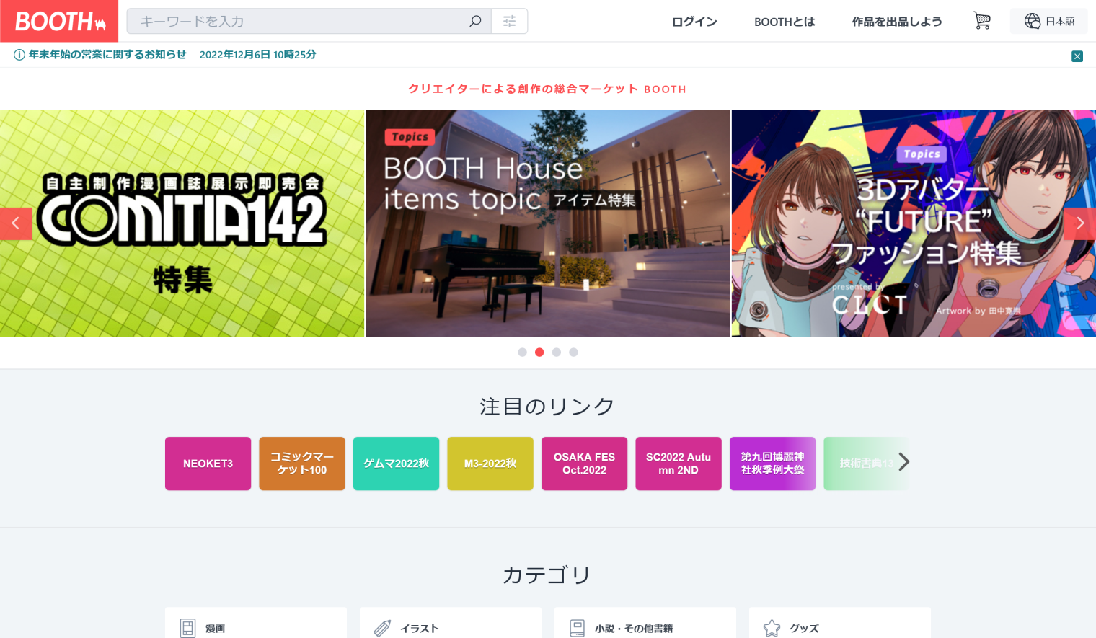Click the search magnifier icon
The height and width of the screenshot is (638, 1096).
(475, 21)
